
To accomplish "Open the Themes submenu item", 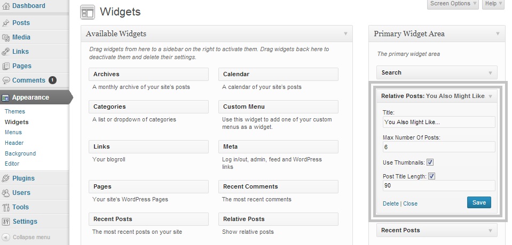I will pyautogui.click(x=15, y=111).
